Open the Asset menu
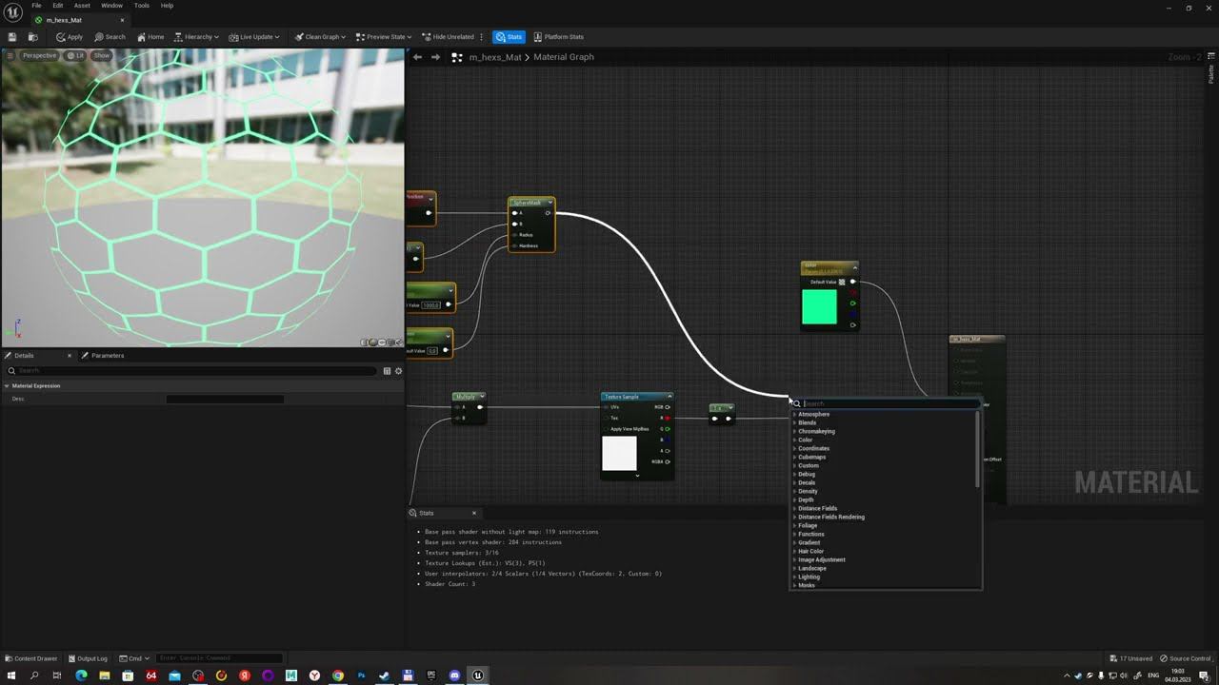 coord(82,6)
